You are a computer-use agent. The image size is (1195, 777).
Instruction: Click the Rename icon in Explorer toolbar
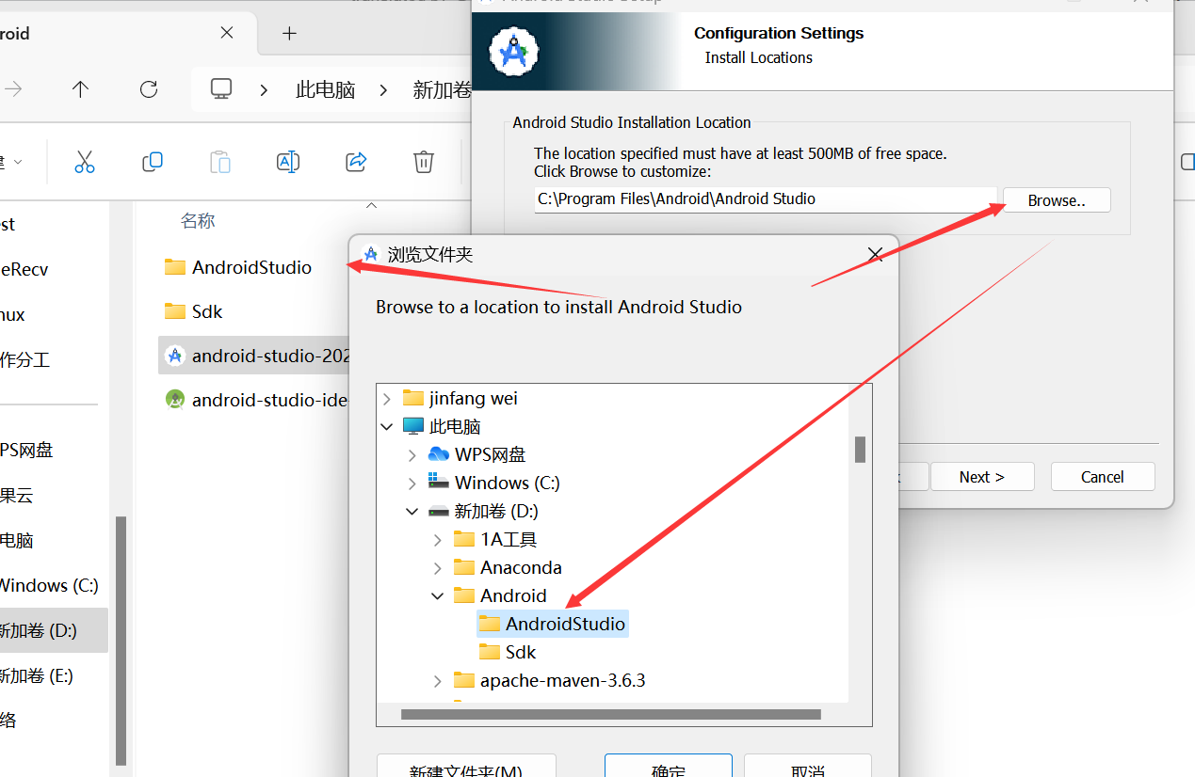coord(288,162)
